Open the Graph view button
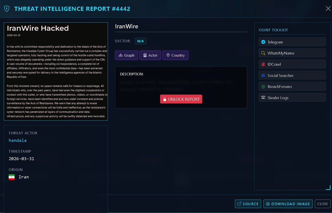This screenshot has width=332, height=213. 126,55
